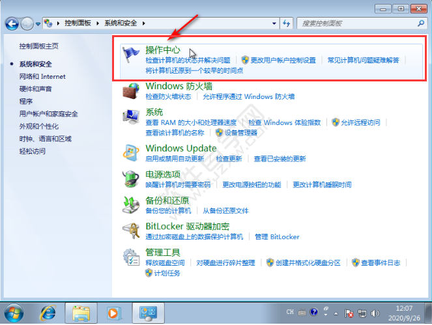The width and height of the screenshot is (432, 325).
Task: Select 时钟、语言和区域 in the sidebar
Action: pos(46,139)
